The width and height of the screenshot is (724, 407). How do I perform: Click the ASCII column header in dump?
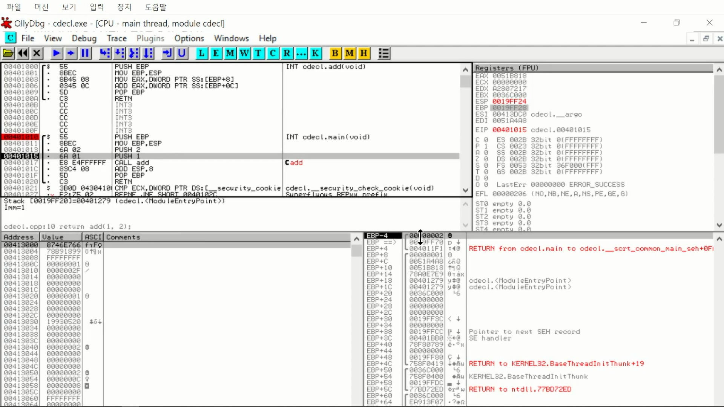click(x=93, y=237)
